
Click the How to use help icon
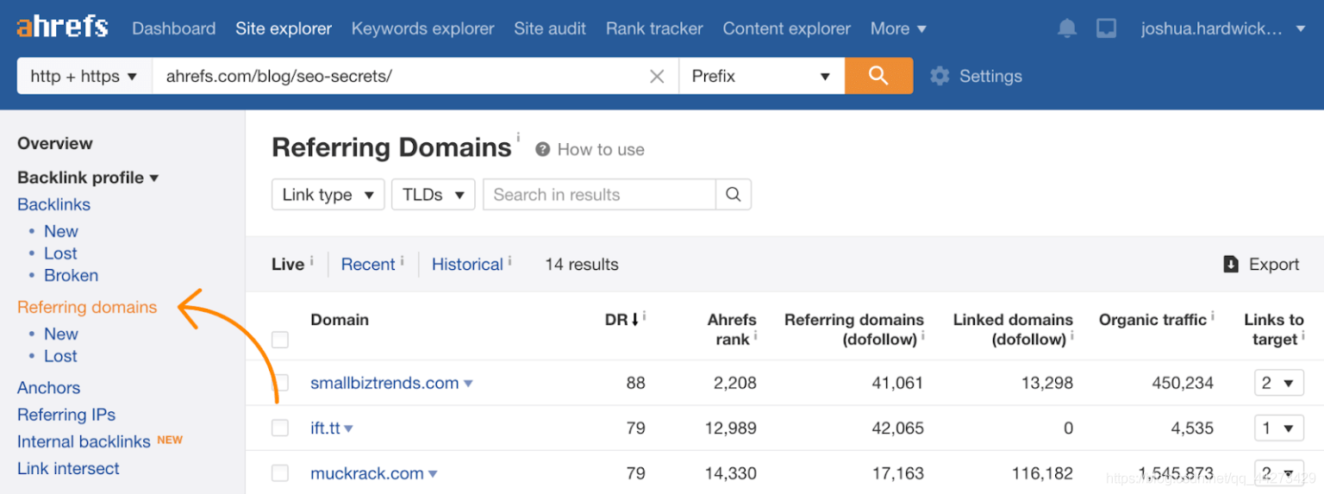click(543, 150)
